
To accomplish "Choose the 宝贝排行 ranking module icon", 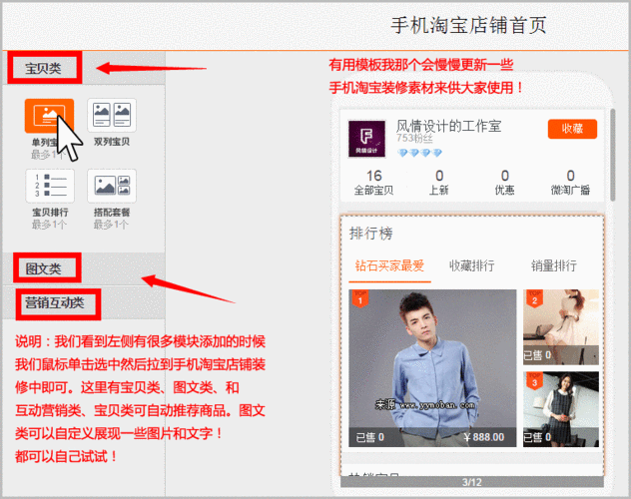I will pyautogui.click(x=50, y=186).
